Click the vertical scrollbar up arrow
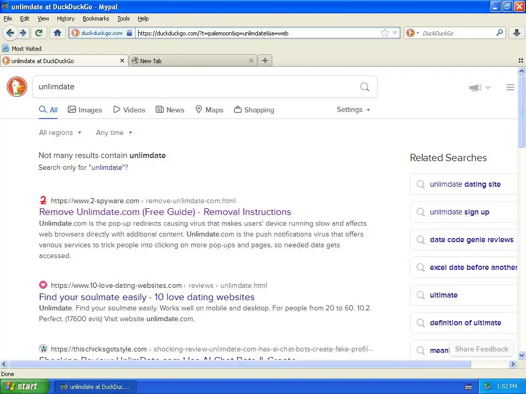 (521, 71)
